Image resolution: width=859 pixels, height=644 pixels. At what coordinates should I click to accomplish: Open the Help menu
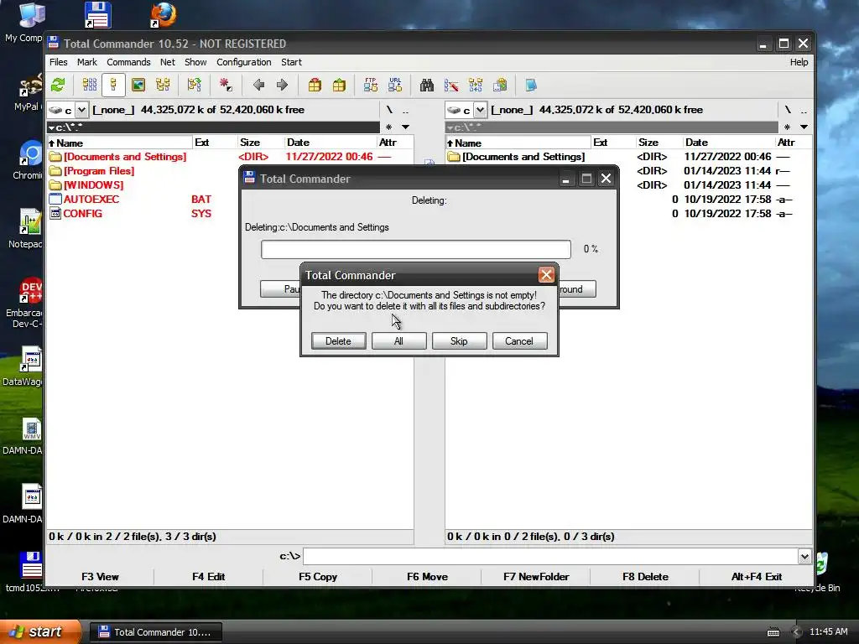799,62
